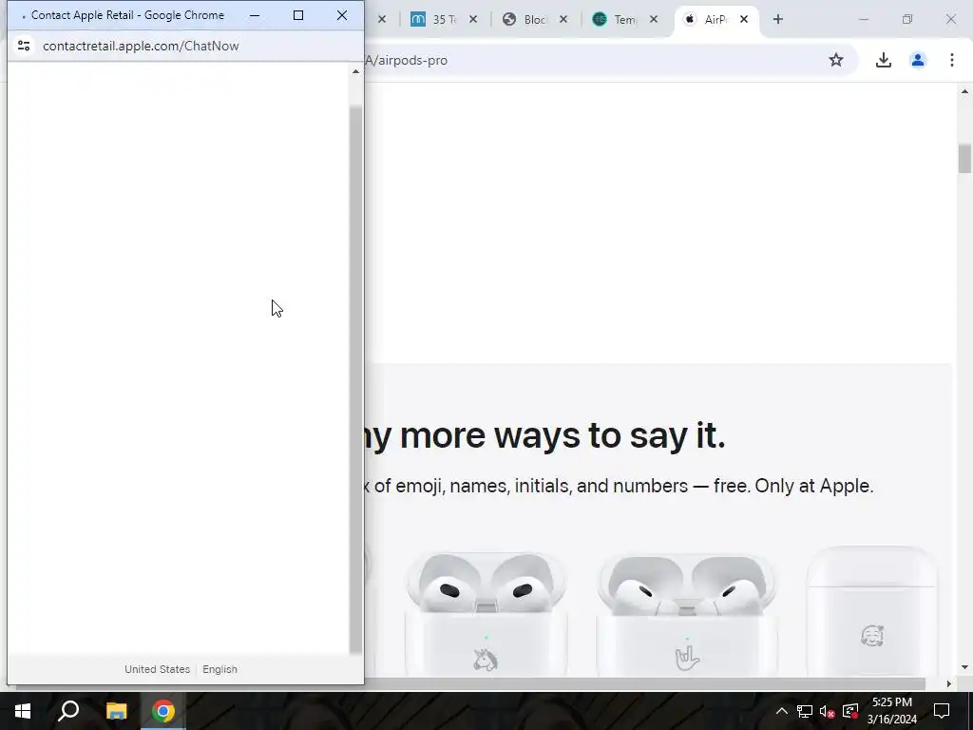The image size is (973, 730).
Task: Close the Contact Apple Retail popup window
Action: (342, 15)
